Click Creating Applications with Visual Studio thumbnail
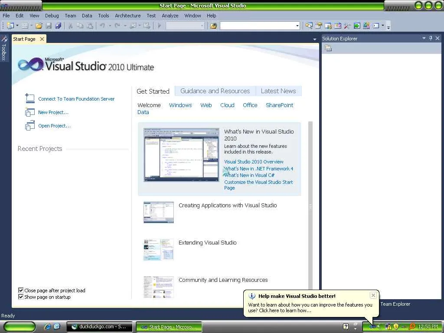Viewport: 444px width, 333px height. coord(159,212)
